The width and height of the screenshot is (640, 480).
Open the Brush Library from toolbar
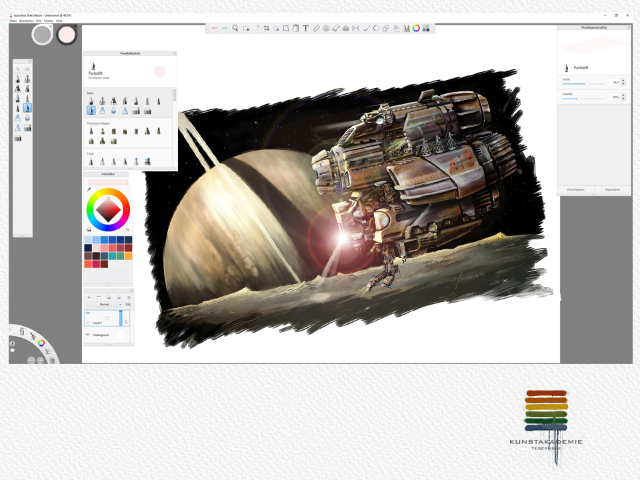pos(406,28)
